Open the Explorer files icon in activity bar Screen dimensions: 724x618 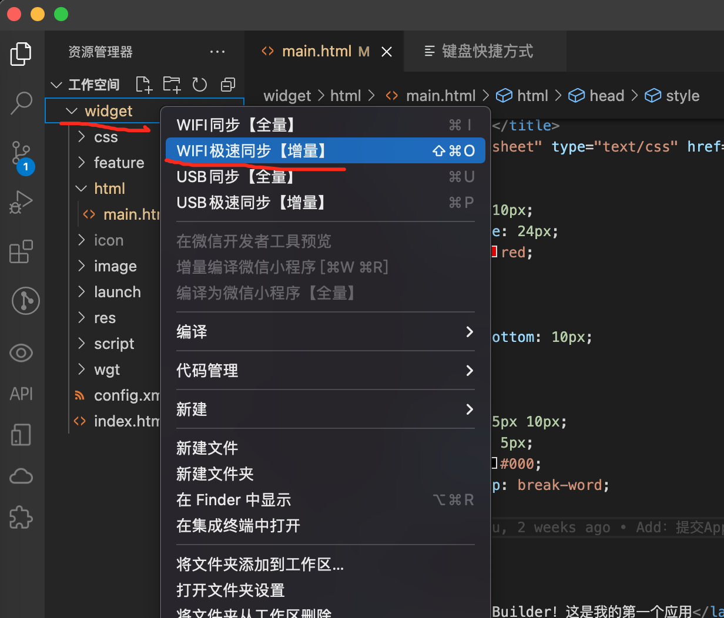(21, 54)
